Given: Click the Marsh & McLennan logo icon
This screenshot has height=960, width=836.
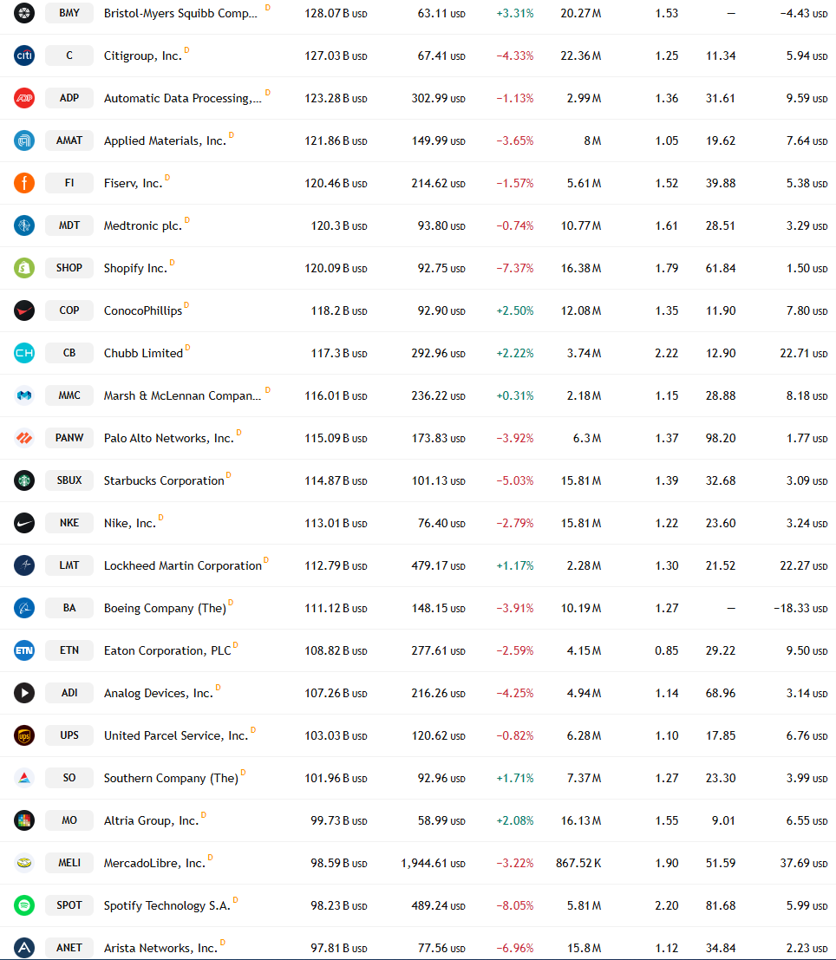Looking at the screenshot, I should [24, 395].
